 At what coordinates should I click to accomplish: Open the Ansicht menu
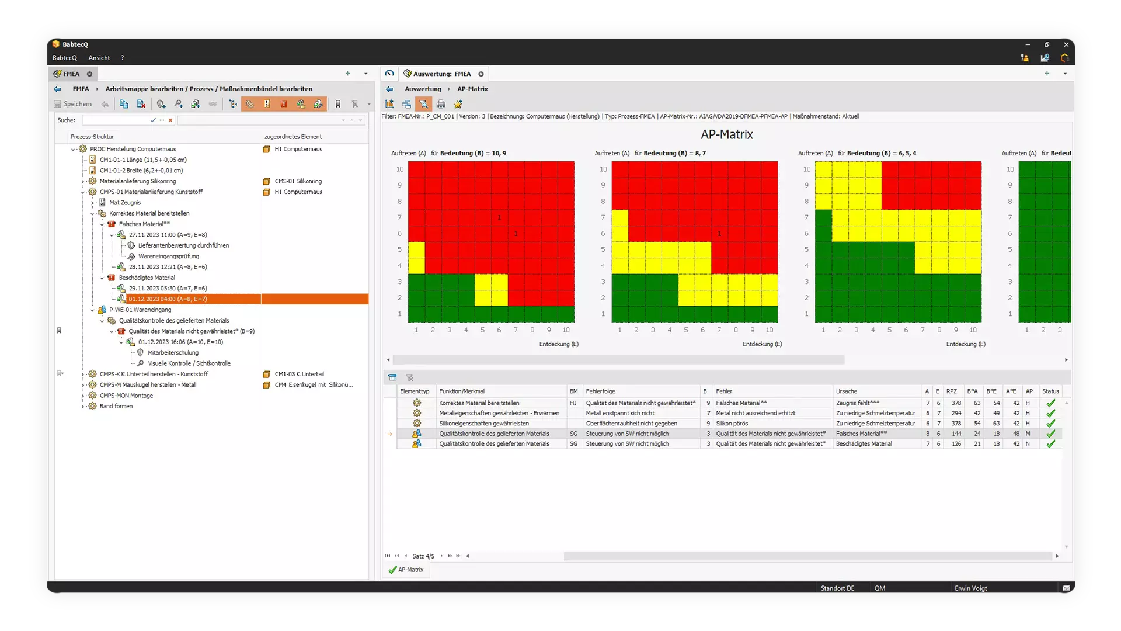coord(99,58)
